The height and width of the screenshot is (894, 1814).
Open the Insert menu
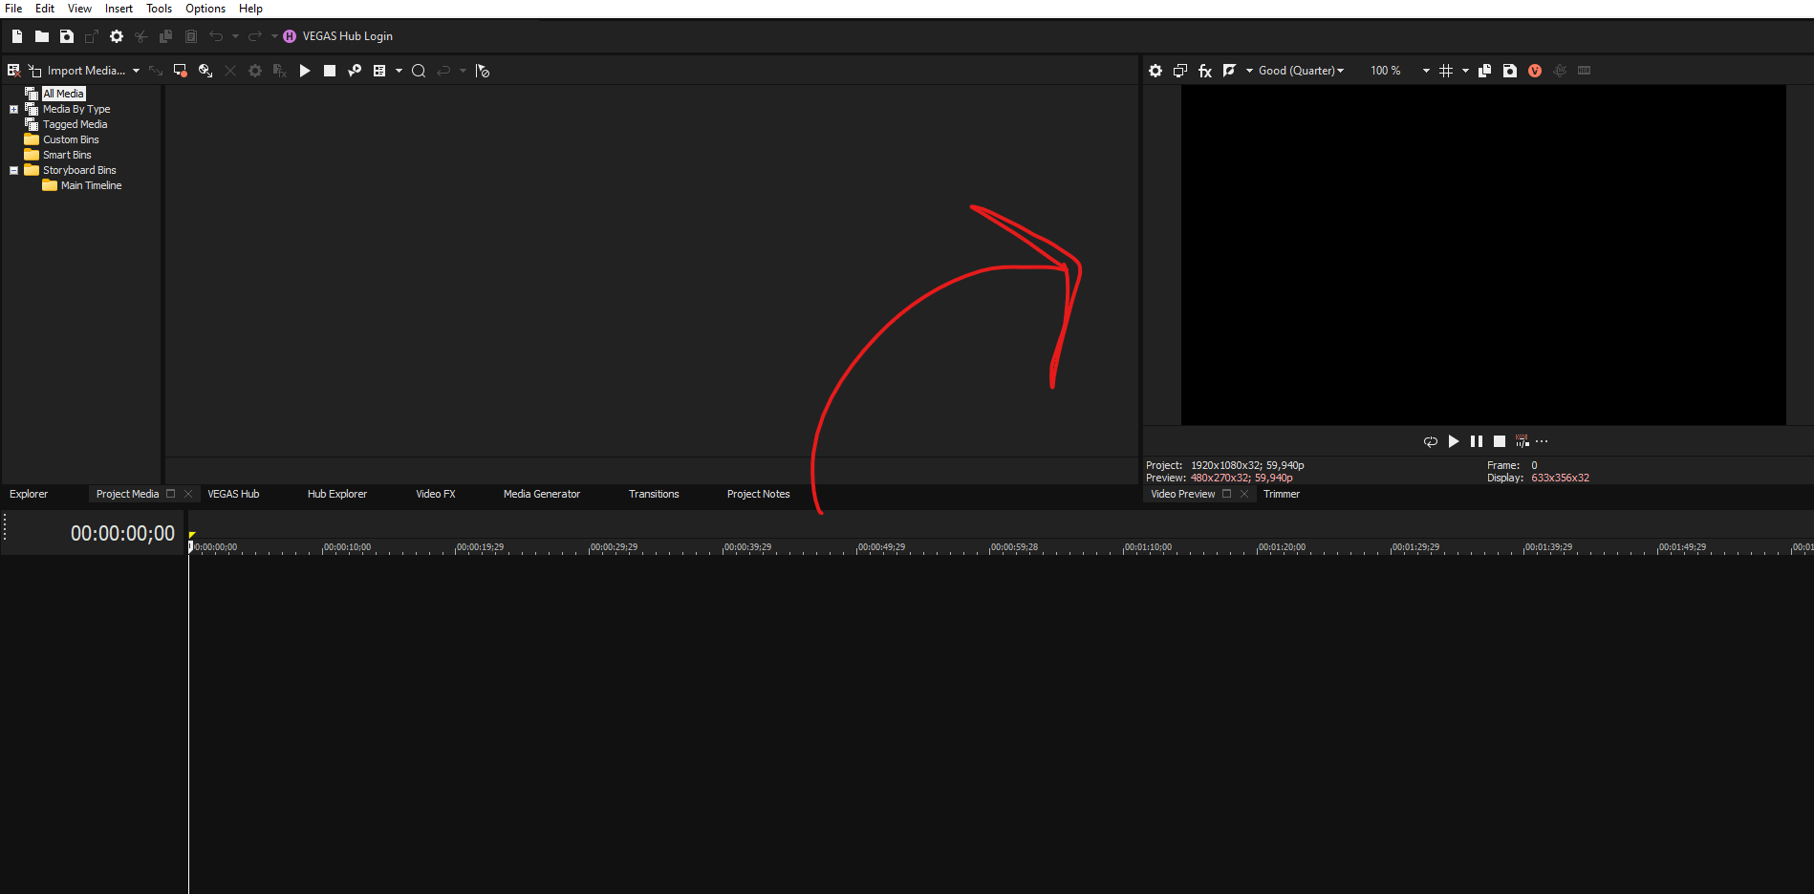click(x=119, y=9)
